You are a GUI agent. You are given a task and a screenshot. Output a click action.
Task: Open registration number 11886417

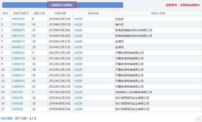[18, 75]
